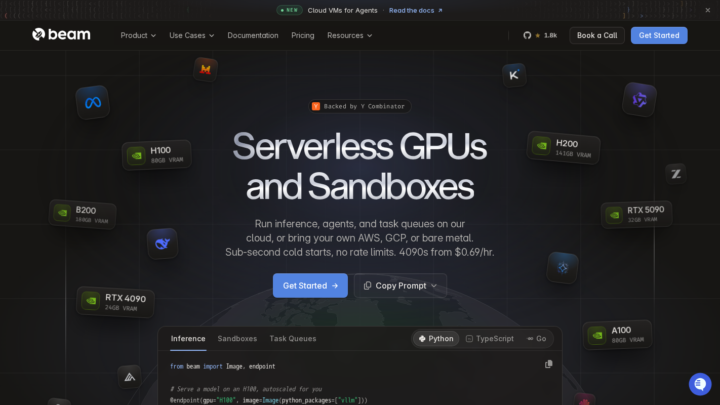720x405 pixels.
Task: Click the blue sparkle icon below RTX 5090
Action: (563, 268)
